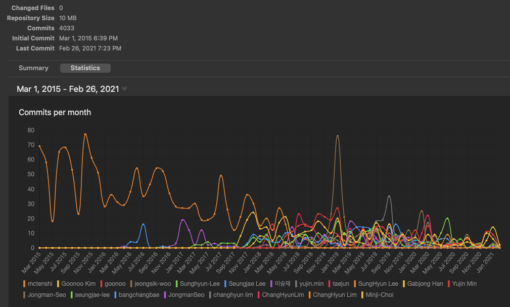Click the Mar 2015 x-axis label
The image size is (510, 307).
[31, 263]
